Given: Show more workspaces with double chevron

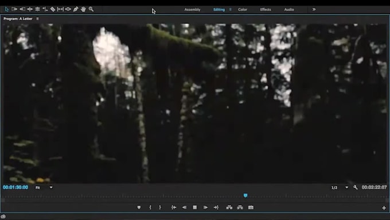Looking at the screenshot, I should [314, 9].
